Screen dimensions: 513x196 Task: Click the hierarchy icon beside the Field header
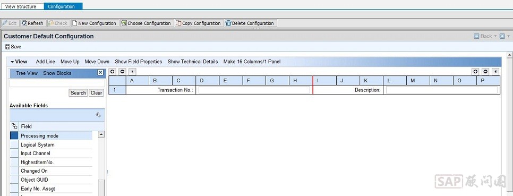[x=14, y=126]
